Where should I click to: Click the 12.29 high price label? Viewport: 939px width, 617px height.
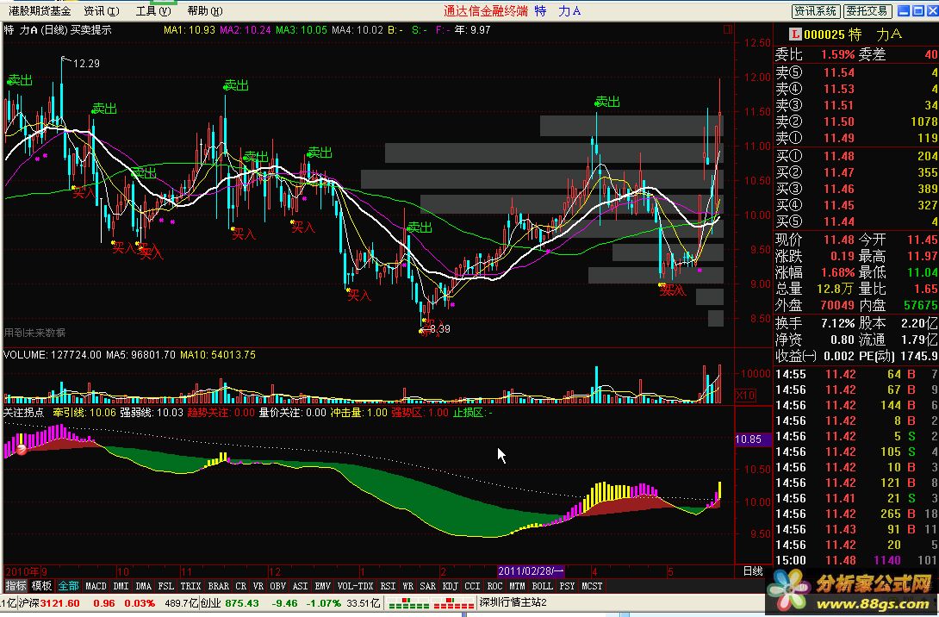(86, 64)
